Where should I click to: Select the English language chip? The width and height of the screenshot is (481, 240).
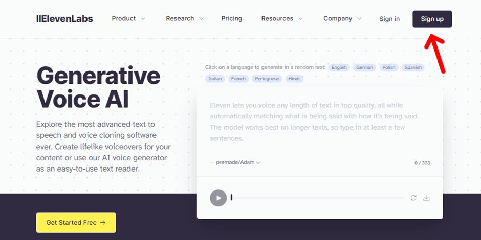point(339,67)
